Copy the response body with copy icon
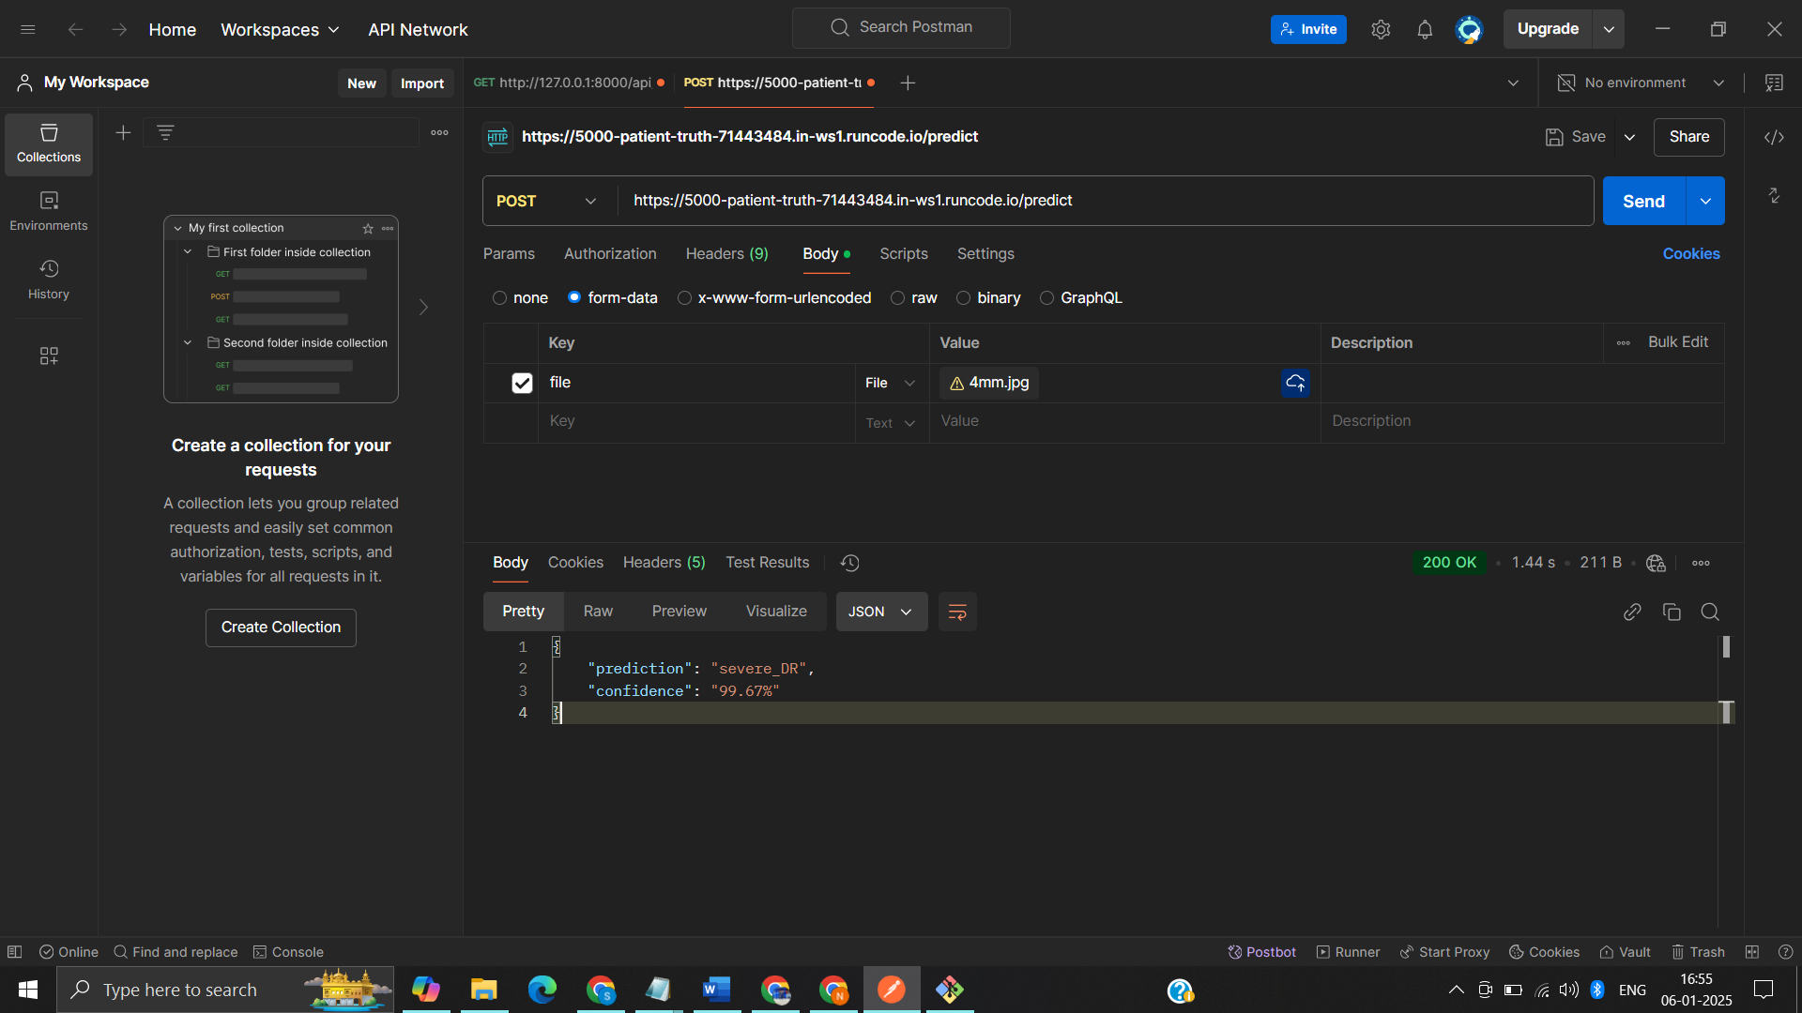This screenshot has width=1802, height=1013. 1672,612
